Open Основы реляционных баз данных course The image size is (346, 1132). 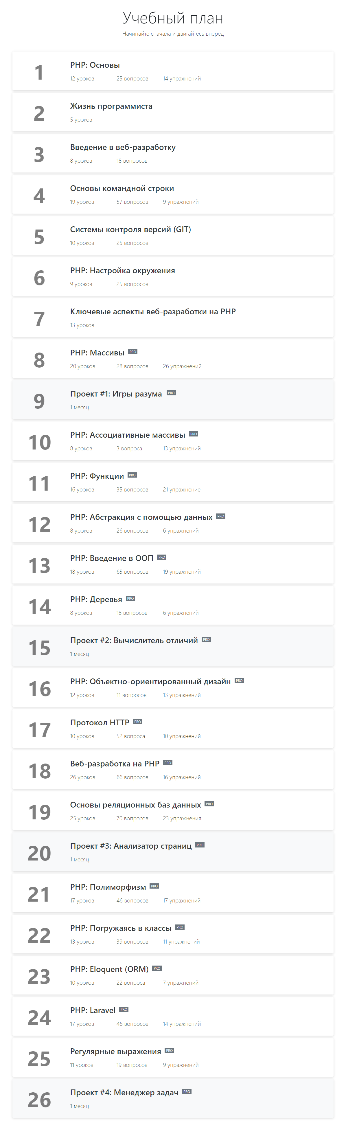click(173, 810)
